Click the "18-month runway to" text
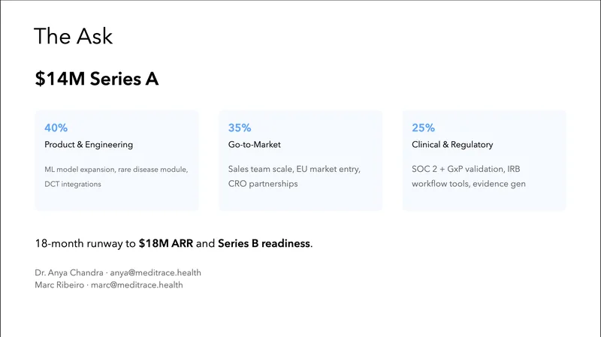 (x=85, y=244)
